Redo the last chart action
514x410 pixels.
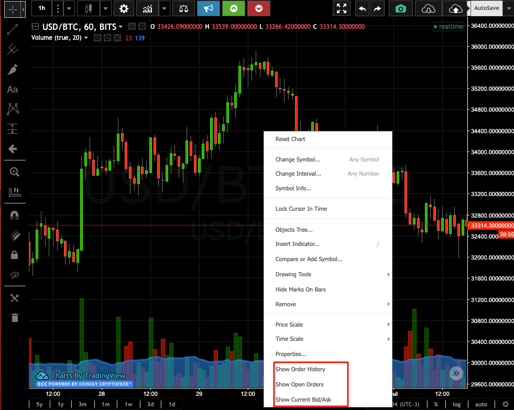[377, 8]
